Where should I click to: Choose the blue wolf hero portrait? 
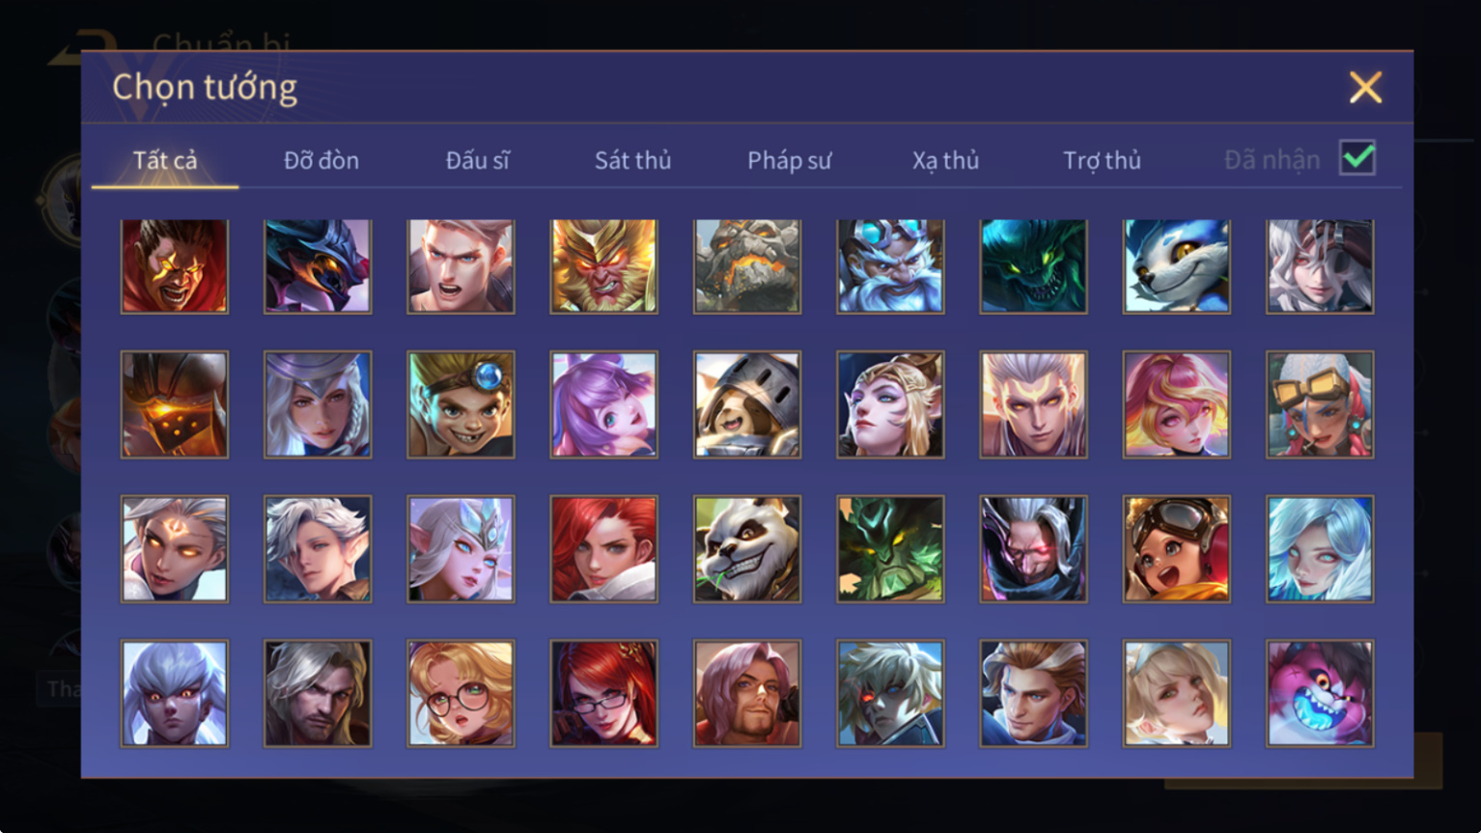1176,266
